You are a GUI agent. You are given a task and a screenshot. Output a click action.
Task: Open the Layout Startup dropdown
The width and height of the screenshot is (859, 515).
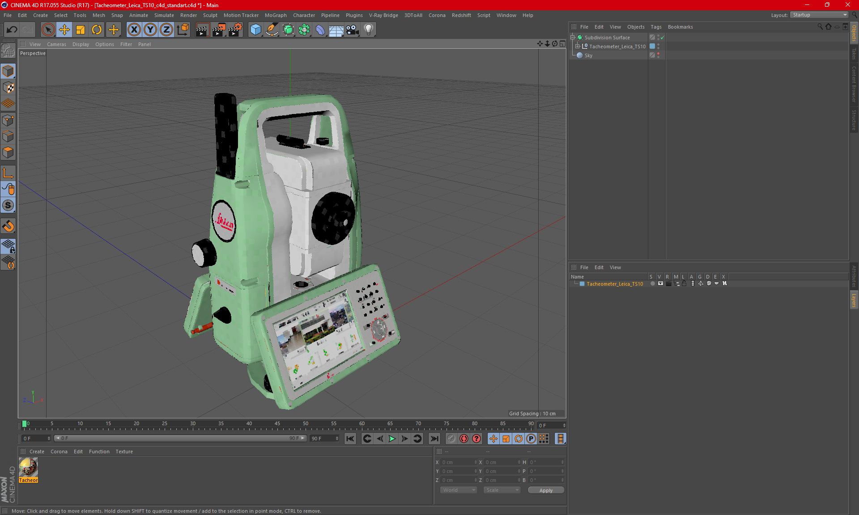pyautogui.click(x=819, y=15)
